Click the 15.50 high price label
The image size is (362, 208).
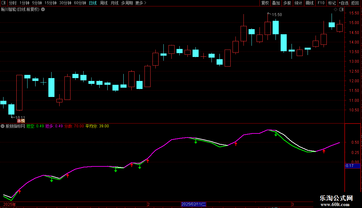[x=277, y=15]
